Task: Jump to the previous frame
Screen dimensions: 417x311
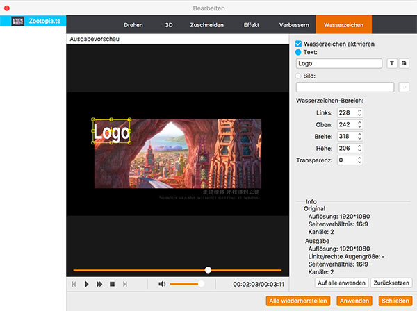Action: click(74, 284)
